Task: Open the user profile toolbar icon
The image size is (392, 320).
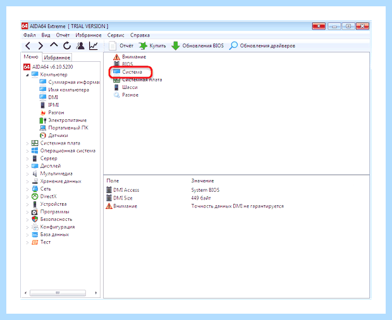Action: tap(80, 45)
